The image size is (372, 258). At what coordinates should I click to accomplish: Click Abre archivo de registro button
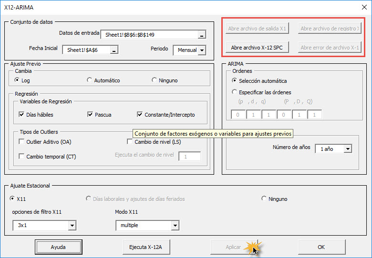pos(330,29)
